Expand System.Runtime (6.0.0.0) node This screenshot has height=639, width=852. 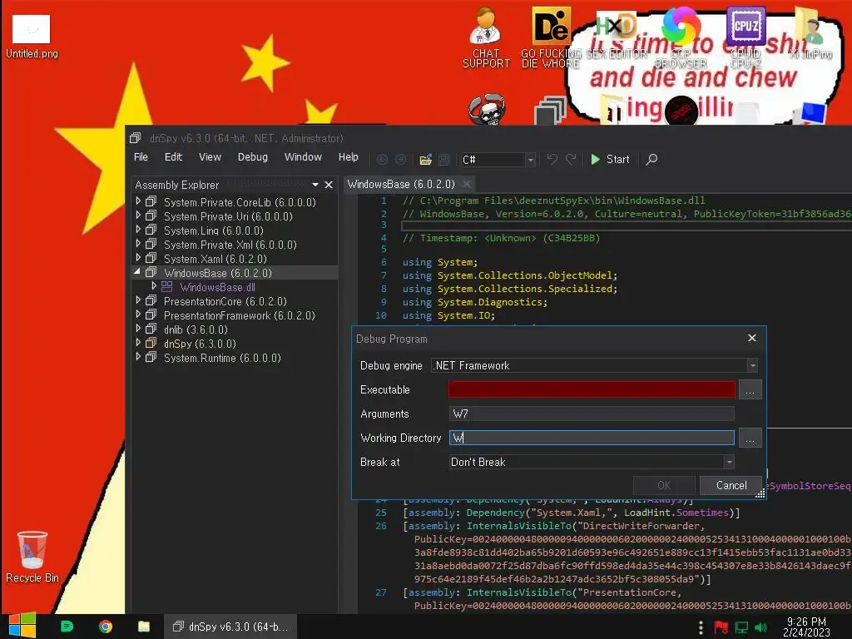[x=138, y=357]
